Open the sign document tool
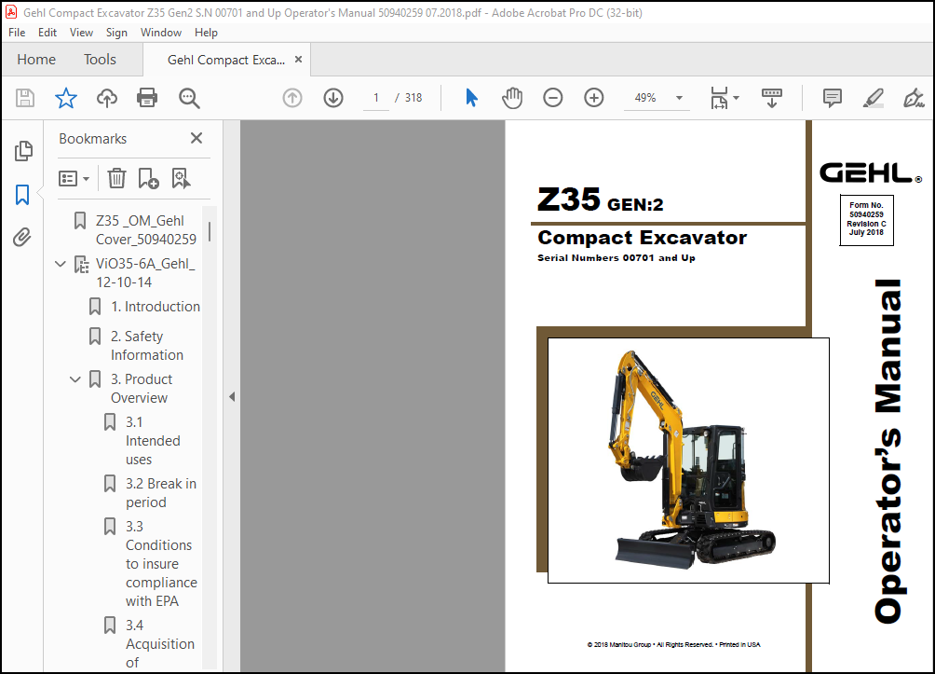The height and width of the screenshot is (674, 935). tap(914, 98)
